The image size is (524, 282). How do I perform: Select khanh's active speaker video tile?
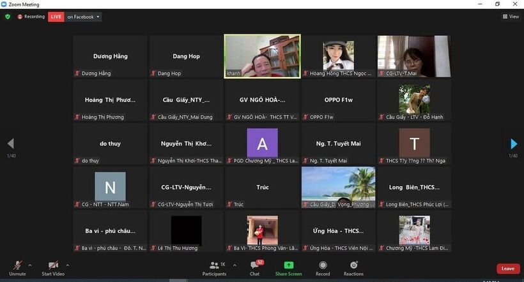262,56
